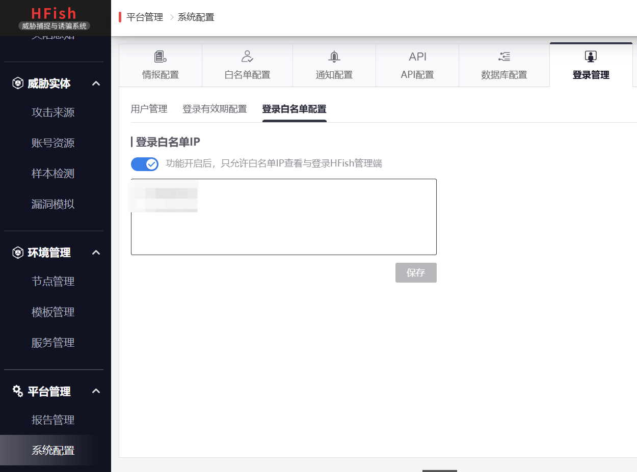
Task: Click the 登录管理 user badge icon
Action: coord(591,56)
